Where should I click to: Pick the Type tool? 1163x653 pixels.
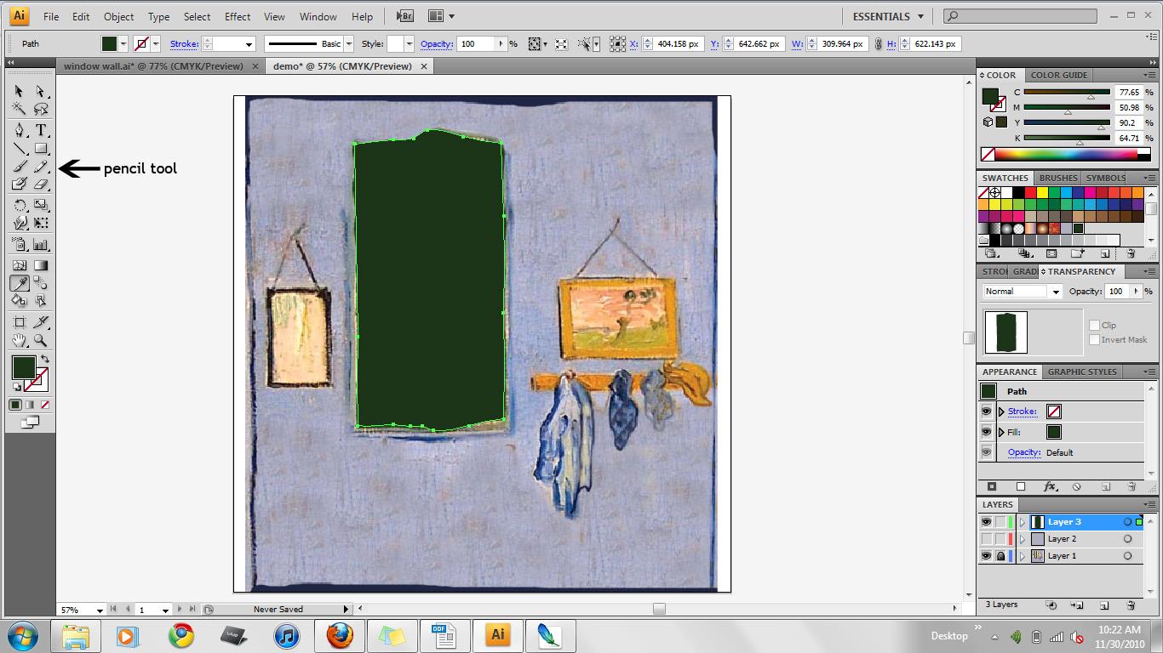point(40,130)
